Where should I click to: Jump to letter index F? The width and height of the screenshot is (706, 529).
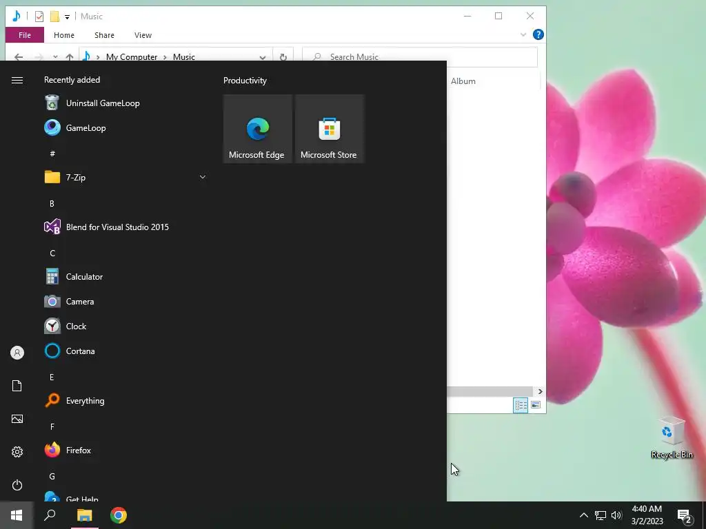point(52,427)
